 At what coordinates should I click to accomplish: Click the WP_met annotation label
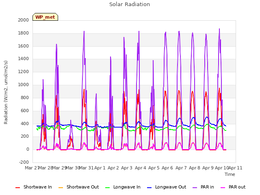pos(45,17)
